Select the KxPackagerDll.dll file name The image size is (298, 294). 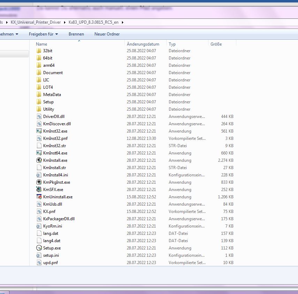tap(59, 219)
